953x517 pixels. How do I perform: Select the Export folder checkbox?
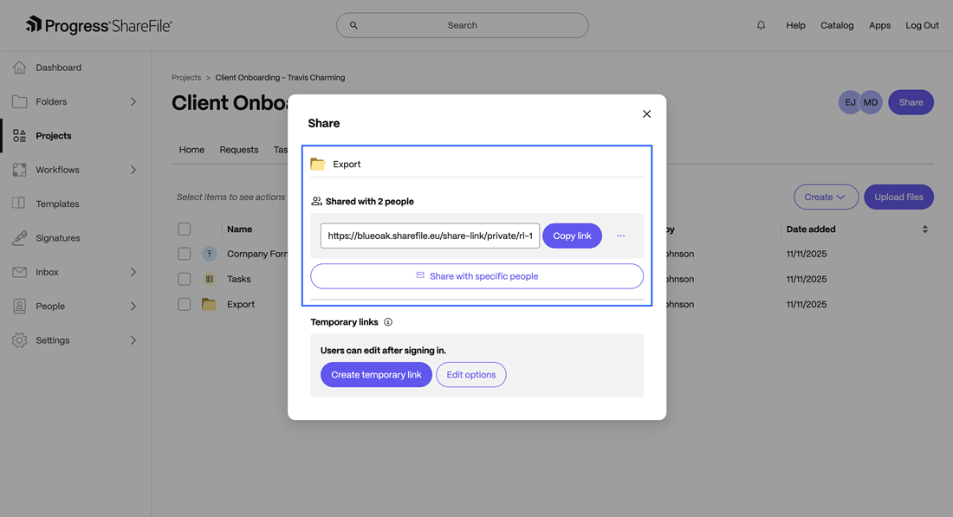click(185, 305)
